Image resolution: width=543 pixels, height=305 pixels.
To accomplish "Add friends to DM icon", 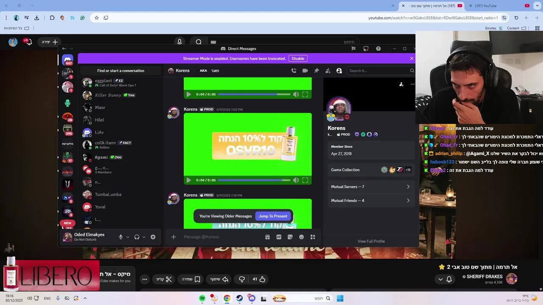I will (327, 71).
